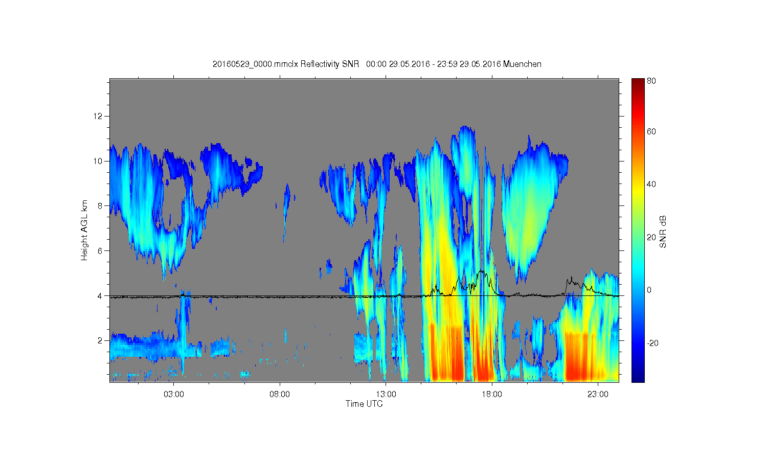767x460 pixels.
Task: Click the dark red top of the SNR colorbar
Action: coord(638,83)
